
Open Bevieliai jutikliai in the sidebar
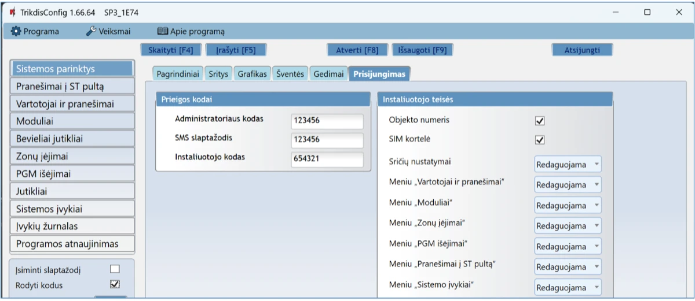72,139
